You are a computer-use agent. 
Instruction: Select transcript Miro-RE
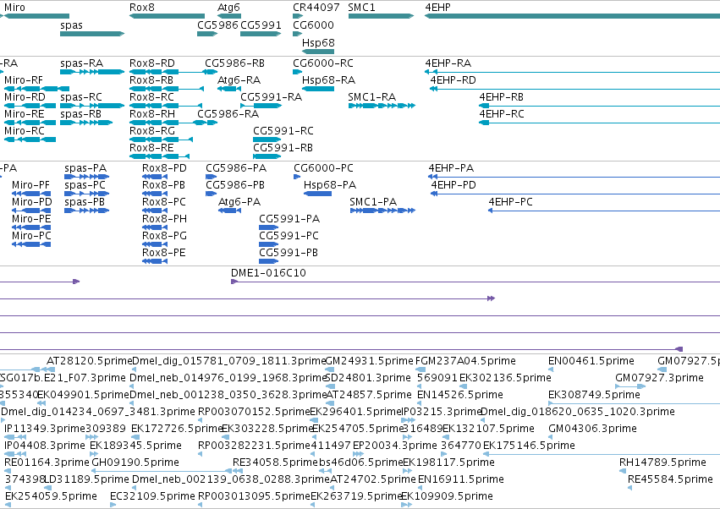(x=30, y=123)
